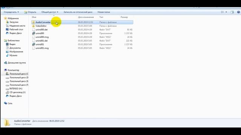This screenshot has height=135, width=241.
Task: Select Компьютер in the navigation pane
Action: [14, 70]
